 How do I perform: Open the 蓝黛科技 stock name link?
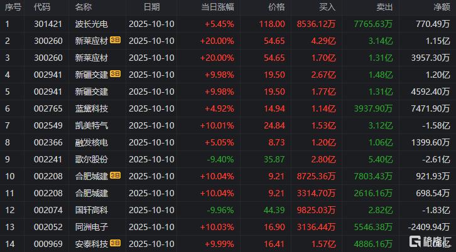coord(90,108)
